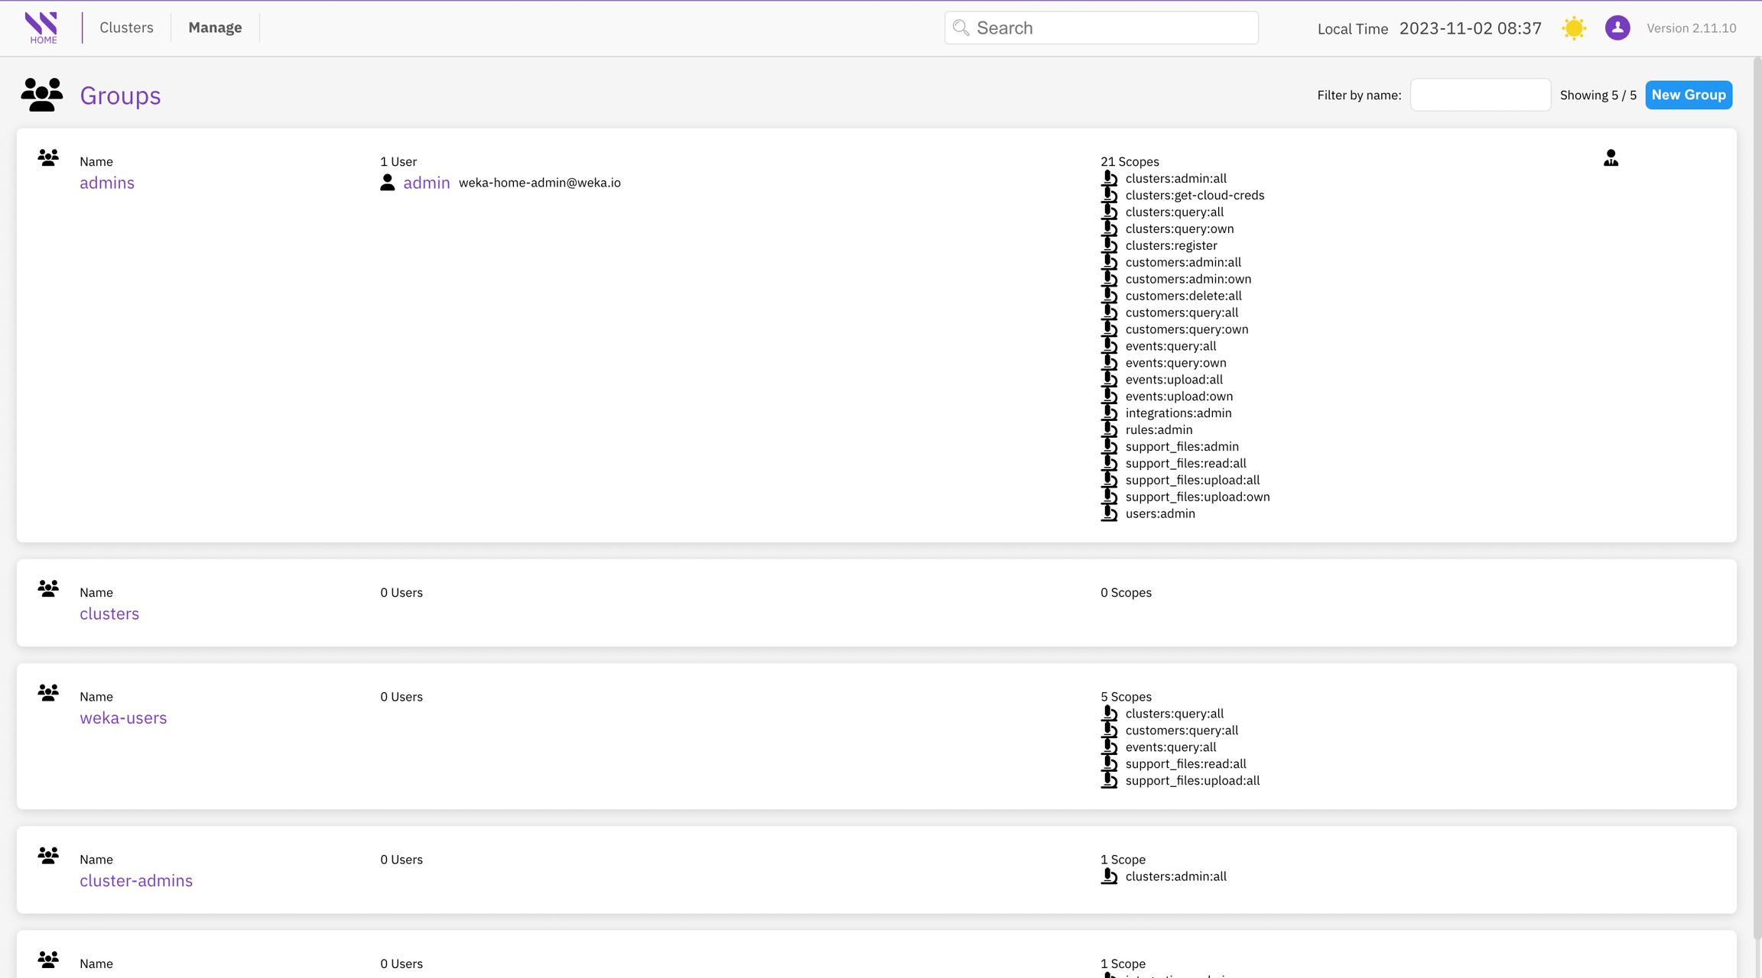Image resolution: width=1762 pixels, height=978 pixels.
Task: Open the purple user profile avatar
Action: (x=1617, y=28)
